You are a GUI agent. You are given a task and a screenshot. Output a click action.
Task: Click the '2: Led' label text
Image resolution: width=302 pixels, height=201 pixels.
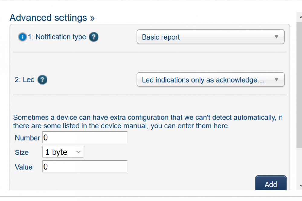tap(24, 80)
